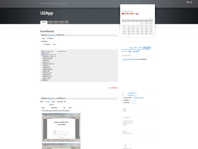Open the 2 Comments link
The width and height of the screenshot is (198, 149).
(x=114, y=88)
